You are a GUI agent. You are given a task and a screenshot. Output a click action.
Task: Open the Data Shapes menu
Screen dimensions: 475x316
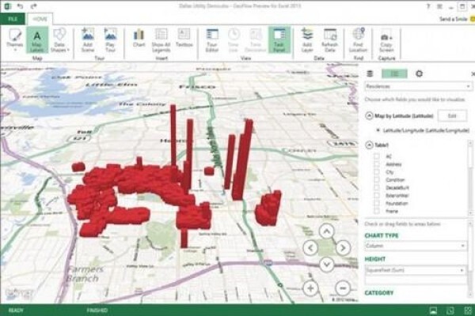tap(59, 40)
